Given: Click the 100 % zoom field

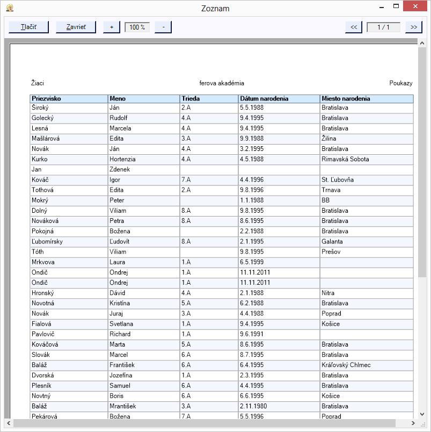Looking at the screenshot, I should point(137,27).
